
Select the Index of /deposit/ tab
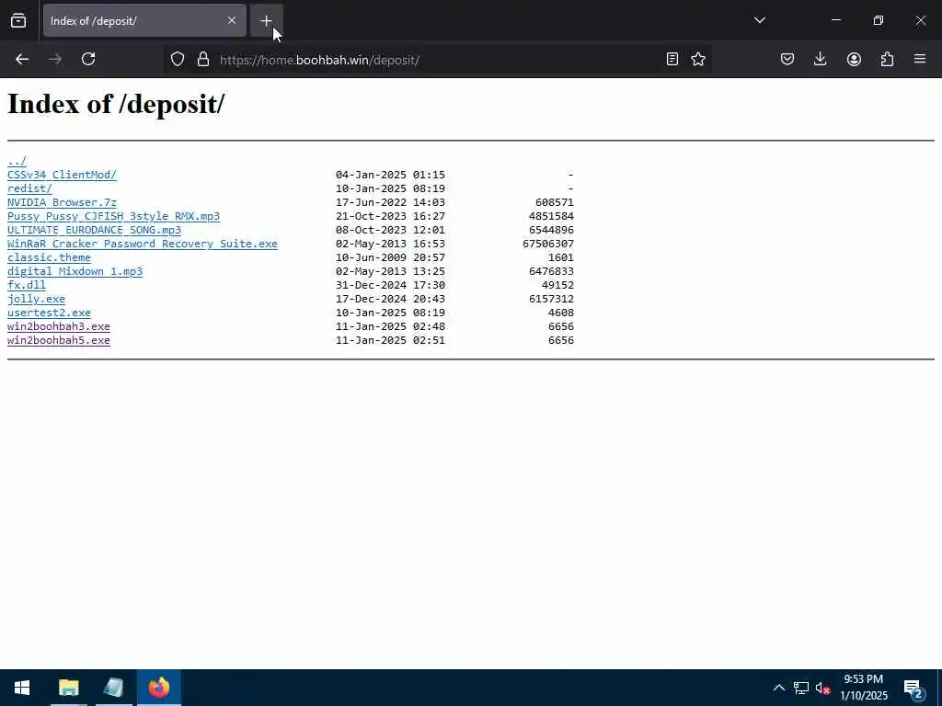tap(144, 21)
